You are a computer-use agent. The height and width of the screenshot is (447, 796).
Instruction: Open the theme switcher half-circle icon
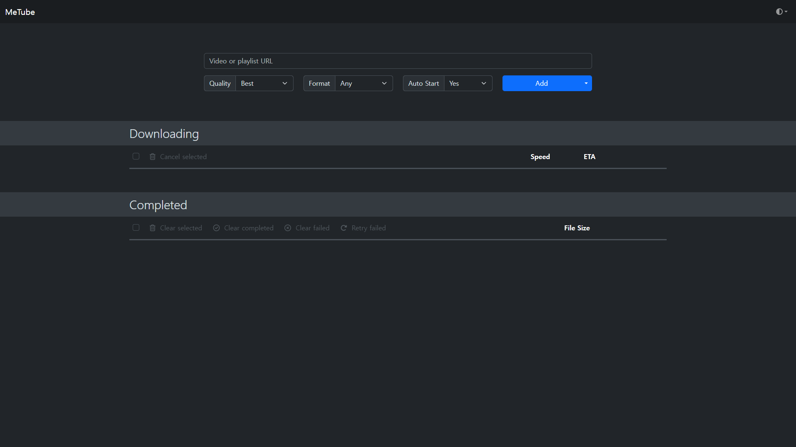(x=781, y=12)
